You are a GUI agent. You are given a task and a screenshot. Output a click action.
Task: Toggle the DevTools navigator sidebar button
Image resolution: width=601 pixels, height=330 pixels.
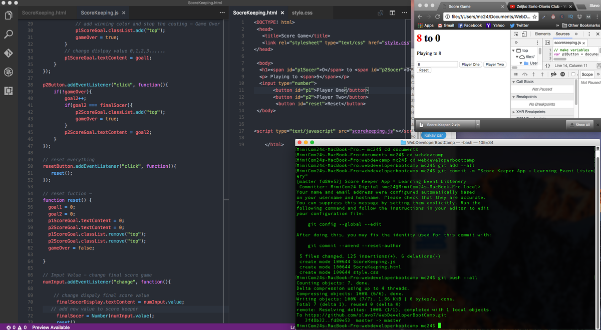click(x=547, y=43)
